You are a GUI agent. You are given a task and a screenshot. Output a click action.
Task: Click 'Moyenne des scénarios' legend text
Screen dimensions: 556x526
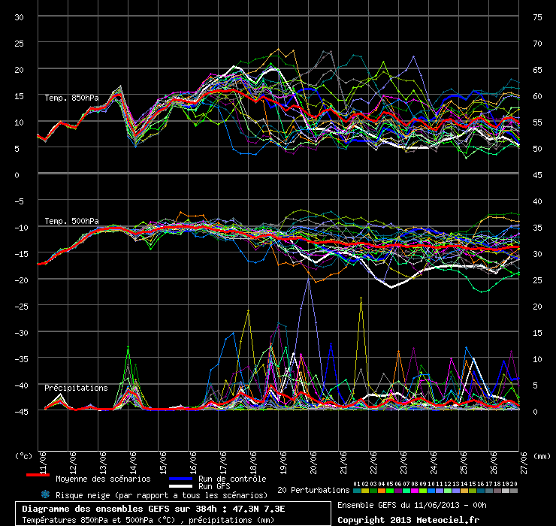(103, 479)
